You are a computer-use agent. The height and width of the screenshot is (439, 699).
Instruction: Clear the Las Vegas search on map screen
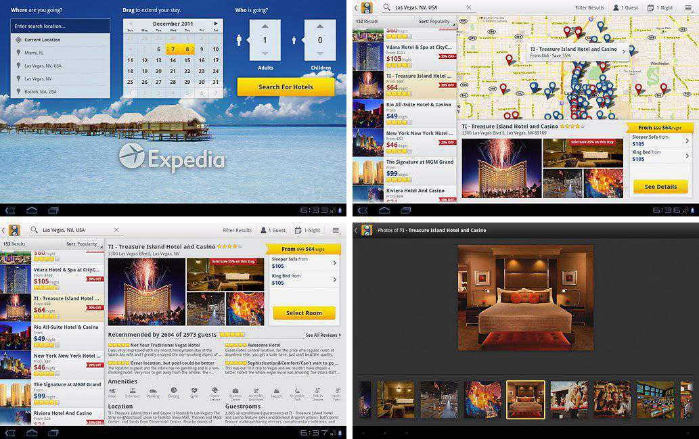(468, 7)
